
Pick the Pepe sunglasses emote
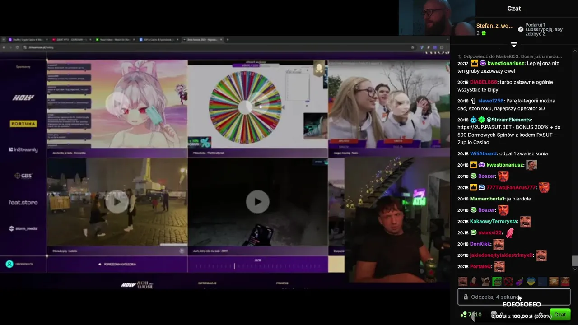coord(497,282)
